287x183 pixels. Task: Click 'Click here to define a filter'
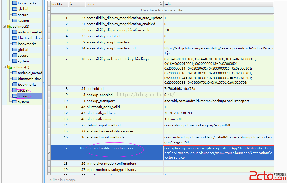pyautogui.click(x=162, y=10)
